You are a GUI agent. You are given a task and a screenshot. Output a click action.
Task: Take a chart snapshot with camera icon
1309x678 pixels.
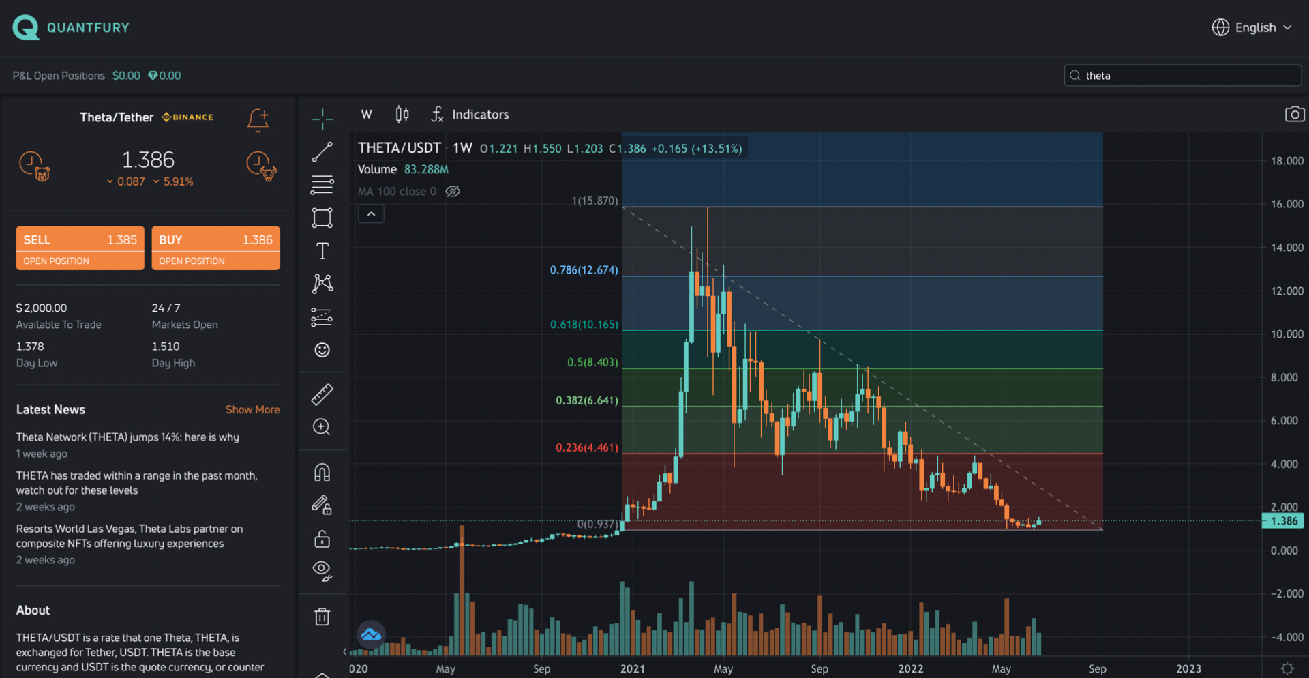point(1295,114)
